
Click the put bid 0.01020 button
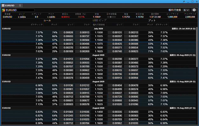tap(115, 104)
